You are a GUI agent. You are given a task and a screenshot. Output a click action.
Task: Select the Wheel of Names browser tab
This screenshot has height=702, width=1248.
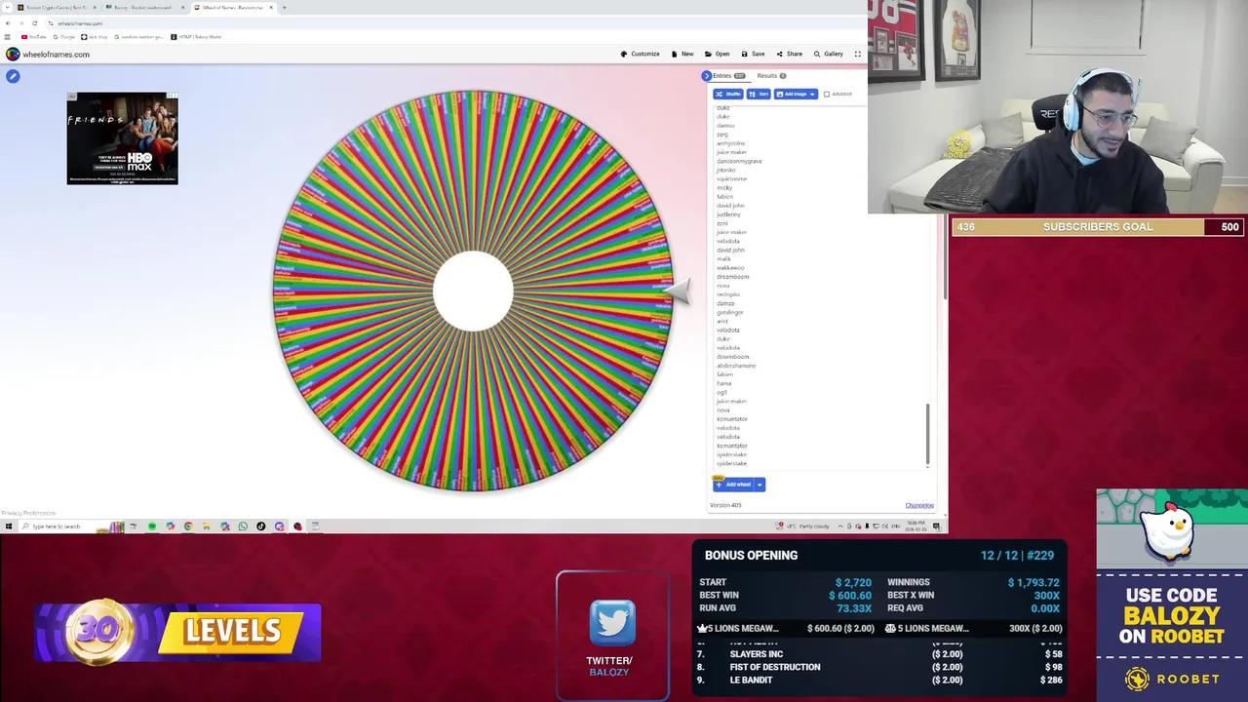232,7
